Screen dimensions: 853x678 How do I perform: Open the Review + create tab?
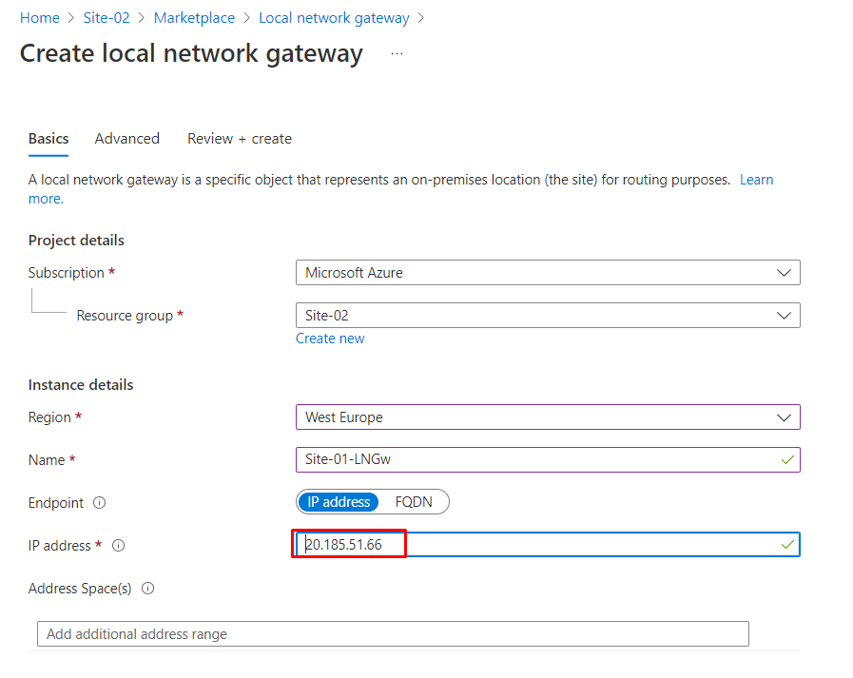click(239, 138)
